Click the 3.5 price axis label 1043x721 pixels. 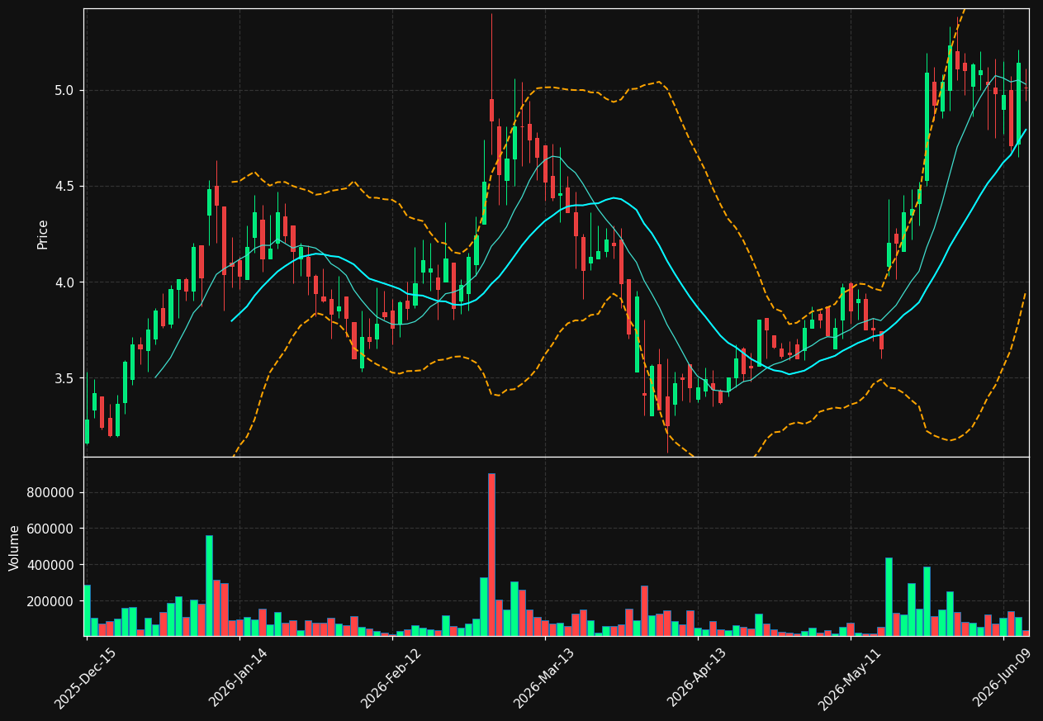pyautogui.click(x=64, y=378)
